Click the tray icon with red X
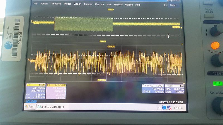The height and width of the screenshot is (125, 223). [169, 107]
